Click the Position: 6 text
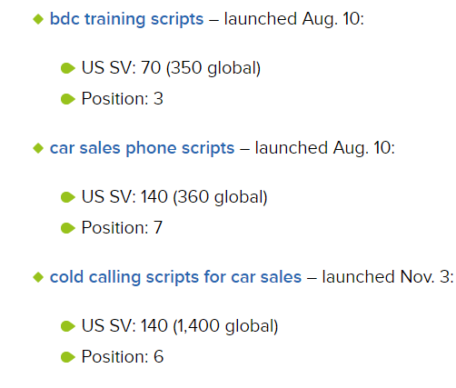This screenshot has width=456, height=388. coord(123,357)
